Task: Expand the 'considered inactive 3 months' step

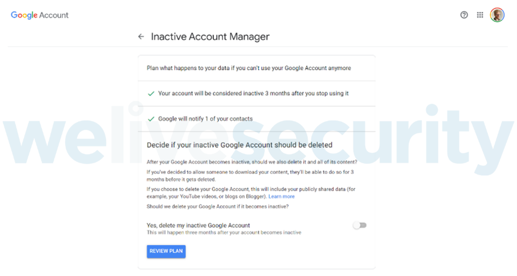Action: pyautogui.click(x=253, y=93)
